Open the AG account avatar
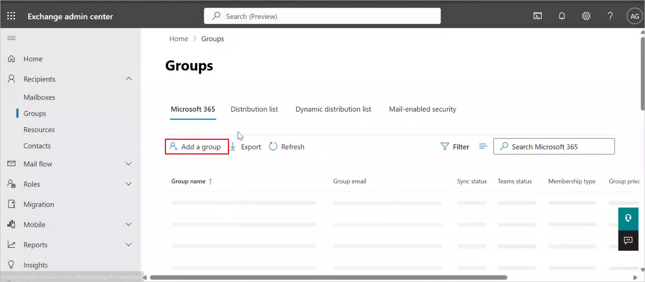645x282 pixels. 635,16
